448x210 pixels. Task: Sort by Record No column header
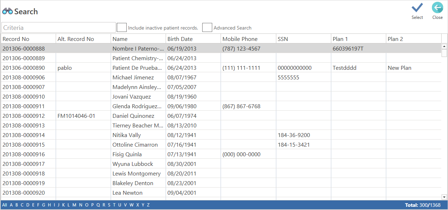(28, 39)
